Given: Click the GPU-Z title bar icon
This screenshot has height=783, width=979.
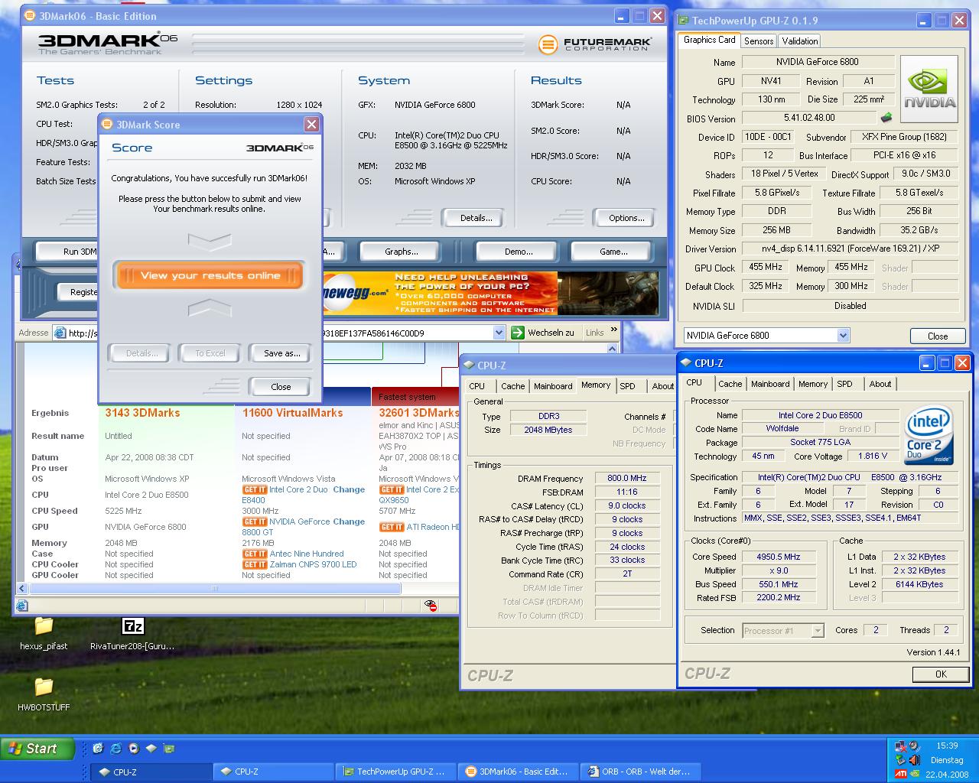Looking at the screenshot, I should 683,21.
